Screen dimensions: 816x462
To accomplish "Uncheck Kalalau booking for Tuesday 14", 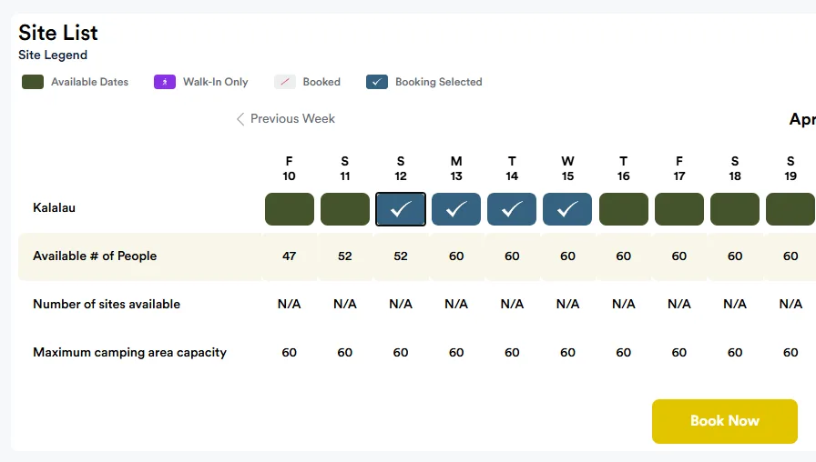I will (512, 209).
